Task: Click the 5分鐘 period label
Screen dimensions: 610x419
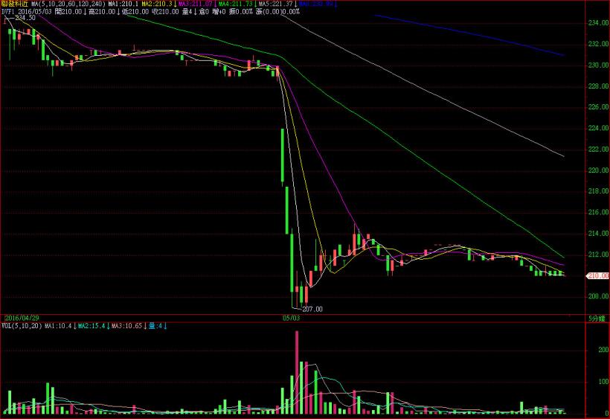Action: (x=597, y=319)
